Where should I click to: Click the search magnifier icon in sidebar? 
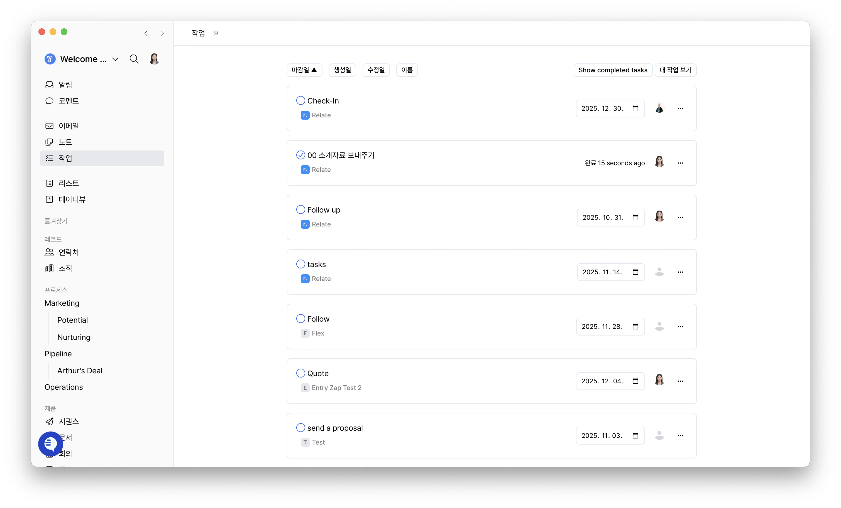pyautogui.click(x=134, y=59)
